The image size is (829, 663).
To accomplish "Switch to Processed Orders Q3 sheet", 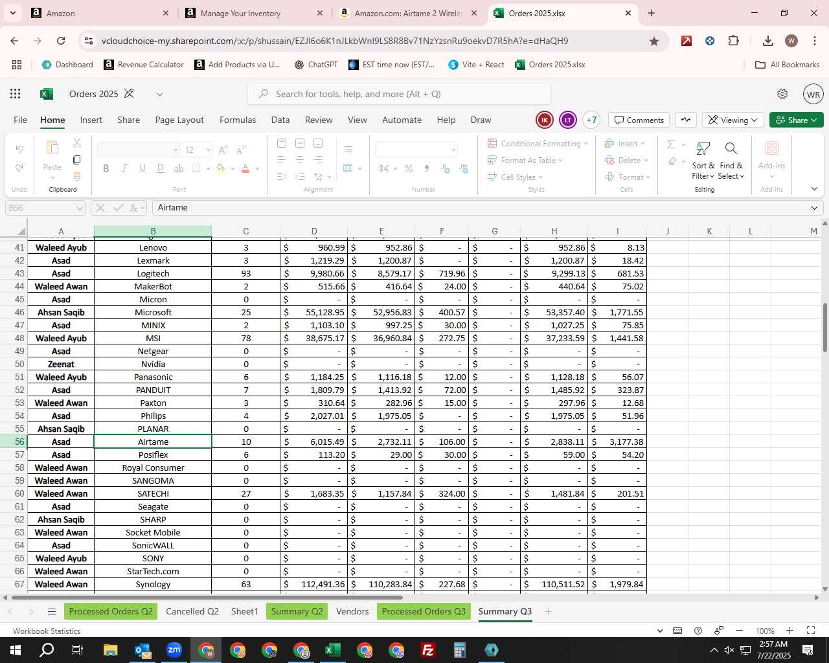I will (424, 611).
